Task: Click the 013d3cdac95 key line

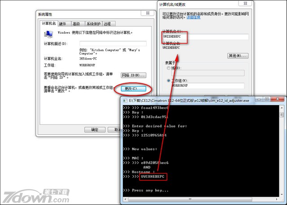Action: tap(155, 117)
